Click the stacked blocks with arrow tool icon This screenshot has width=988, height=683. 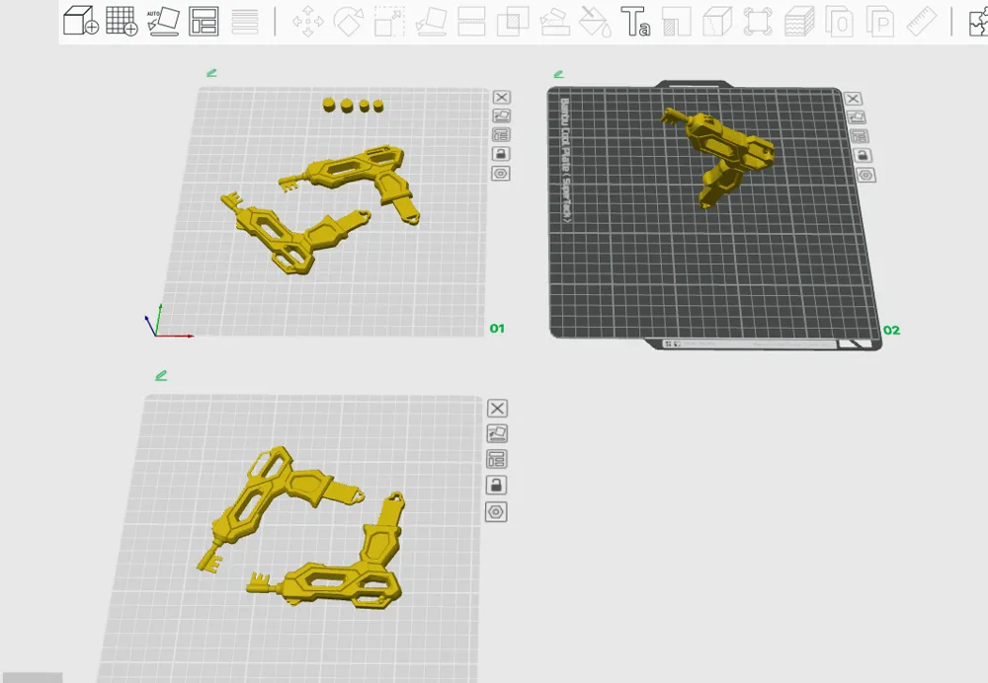coord(555,22)
